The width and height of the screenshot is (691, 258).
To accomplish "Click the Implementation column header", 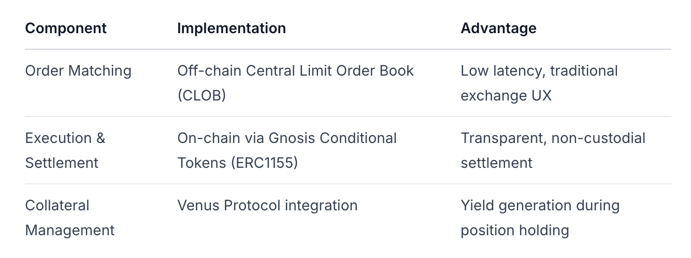I will point(231,28).
